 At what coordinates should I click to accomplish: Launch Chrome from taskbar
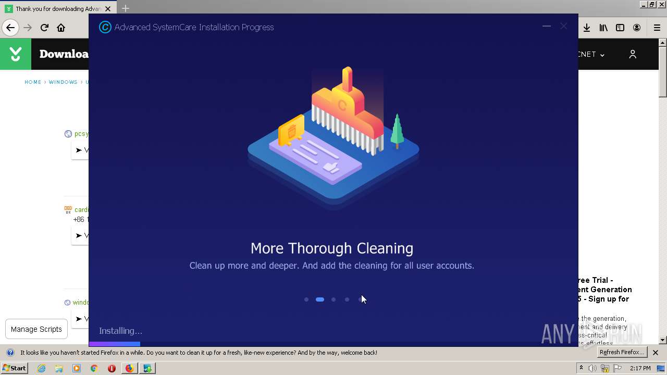click(94, 368)
